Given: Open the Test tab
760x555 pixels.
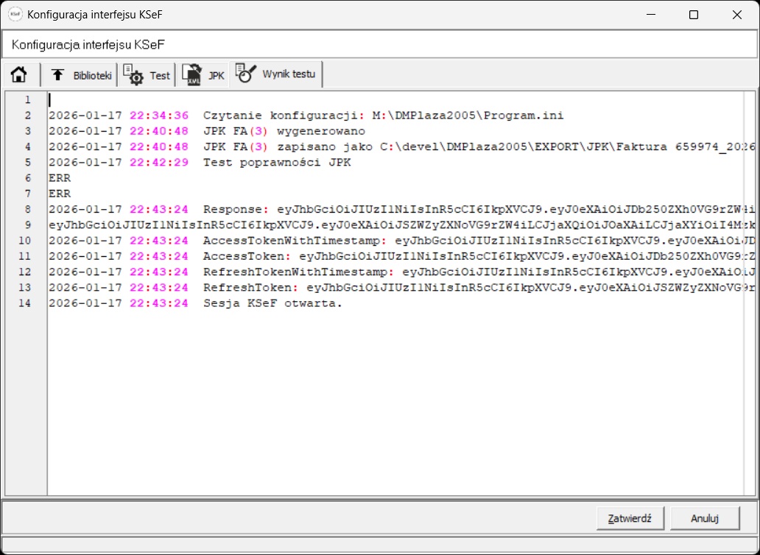Looking at the screenshot, I should point(147,75).
